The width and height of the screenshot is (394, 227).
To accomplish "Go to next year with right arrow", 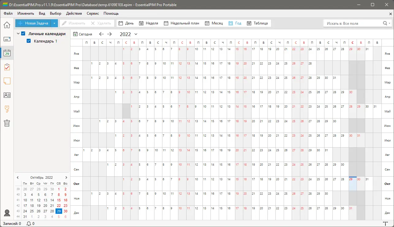I will point(109,34).
